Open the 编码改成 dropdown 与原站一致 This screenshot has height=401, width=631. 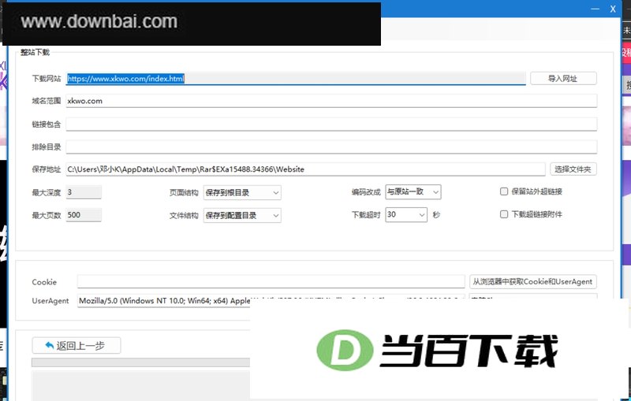coord(413,191)
